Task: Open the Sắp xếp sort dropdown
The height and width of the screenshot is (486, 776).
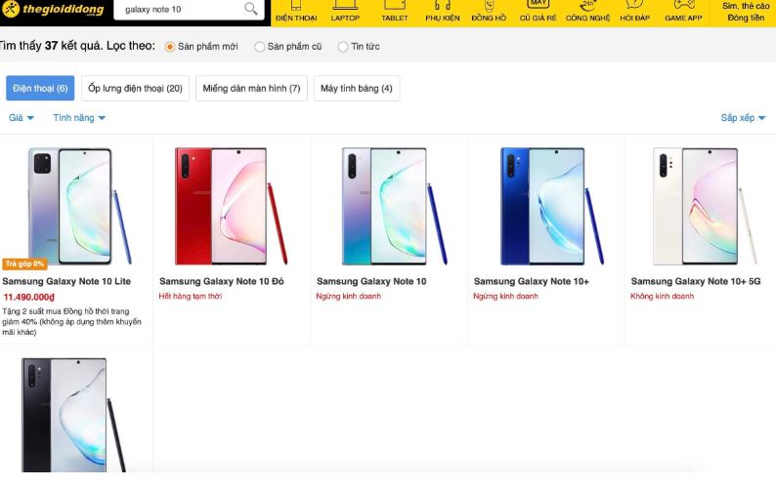Action: (x=743, y=118)
